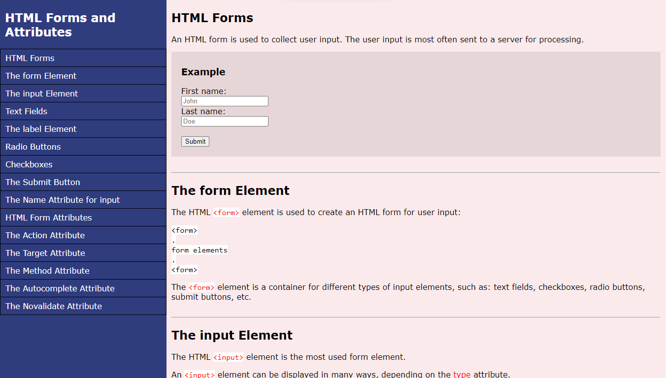Click the red <form> code in 'The HTML <form> element' sentence
The image size is (666, 378).
click(226, 213)
